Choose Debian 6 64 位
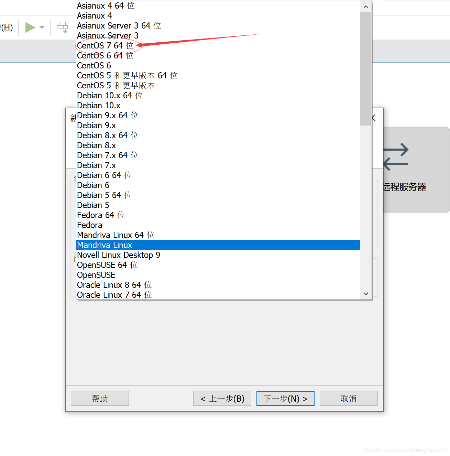Screen dimensions: 450x456 coord(218,175)
